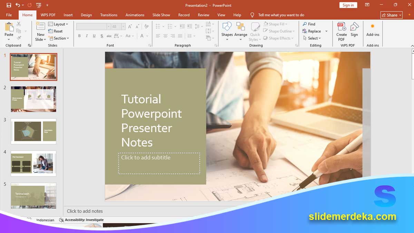Toggle Italic formatting

[x=87, y=36]
